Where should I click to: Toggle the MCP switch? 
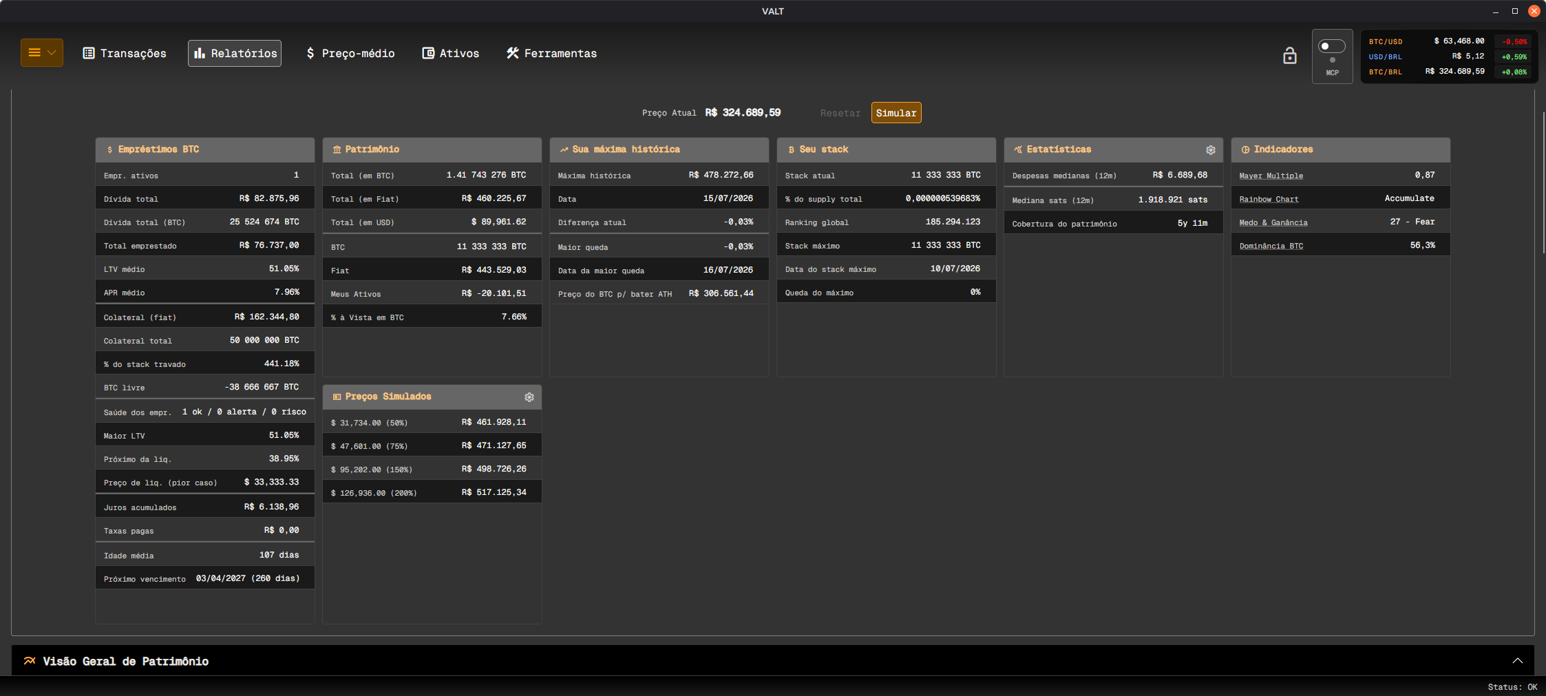point(1332,46)
